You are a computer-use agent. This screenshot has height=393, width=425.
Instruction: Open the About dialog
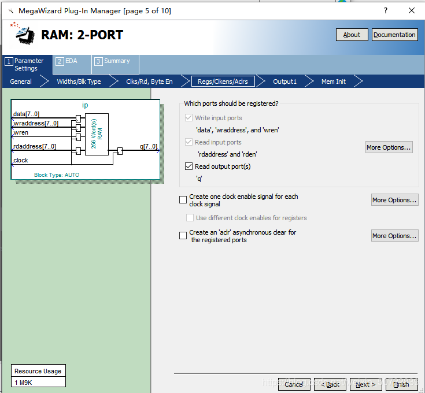[x=352, y=35]
